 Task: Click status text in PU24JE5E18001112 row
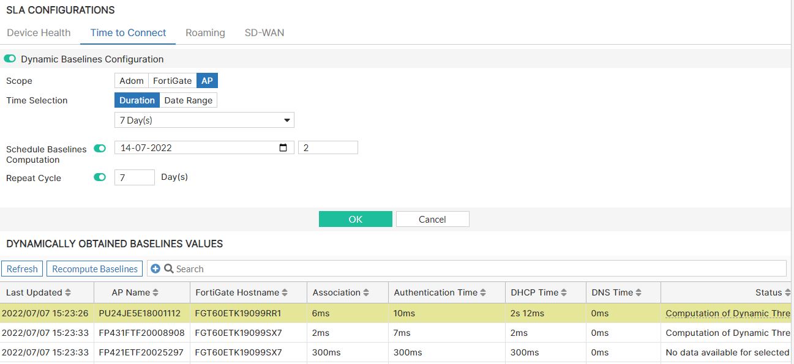(728, 313)
